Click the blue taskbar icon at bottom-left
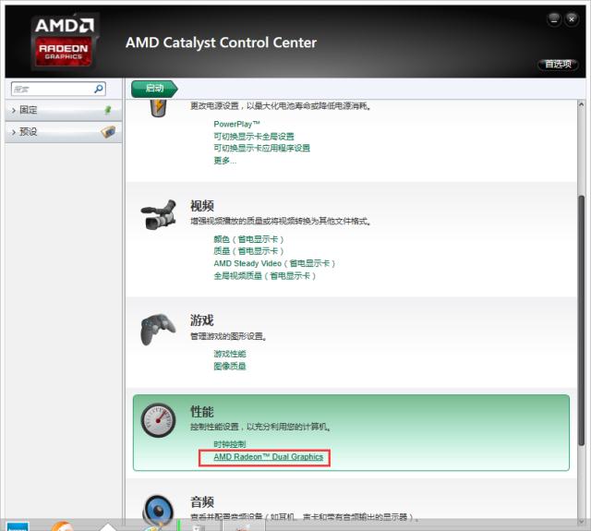 [18, 526]
